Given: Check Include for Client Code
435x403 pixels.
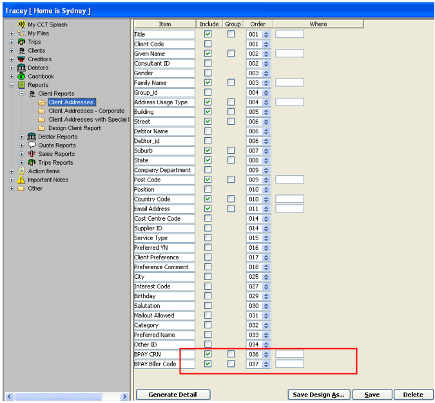Looking at the screenshot, I should click(208, 44).
